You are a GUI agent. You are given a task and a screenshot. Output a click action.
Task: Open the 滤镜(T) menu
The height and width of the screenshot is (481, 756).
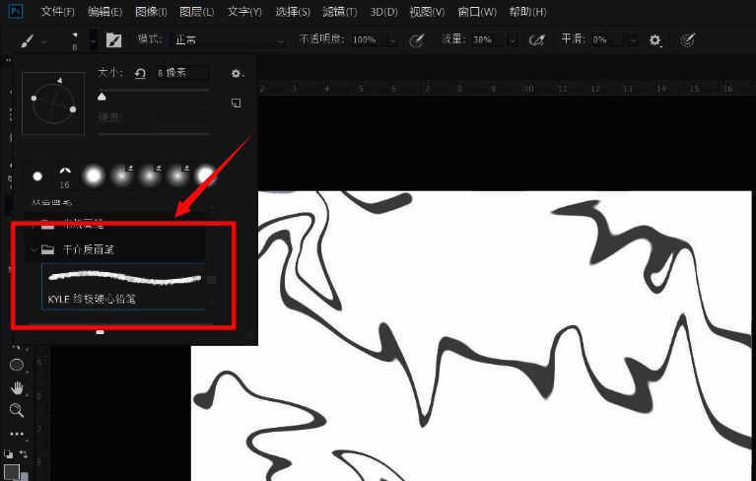point(340,12)
